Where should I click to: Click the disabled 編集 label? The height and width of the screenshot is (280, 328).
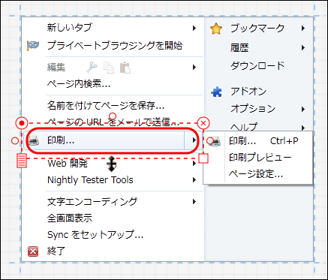click(56, 68)
